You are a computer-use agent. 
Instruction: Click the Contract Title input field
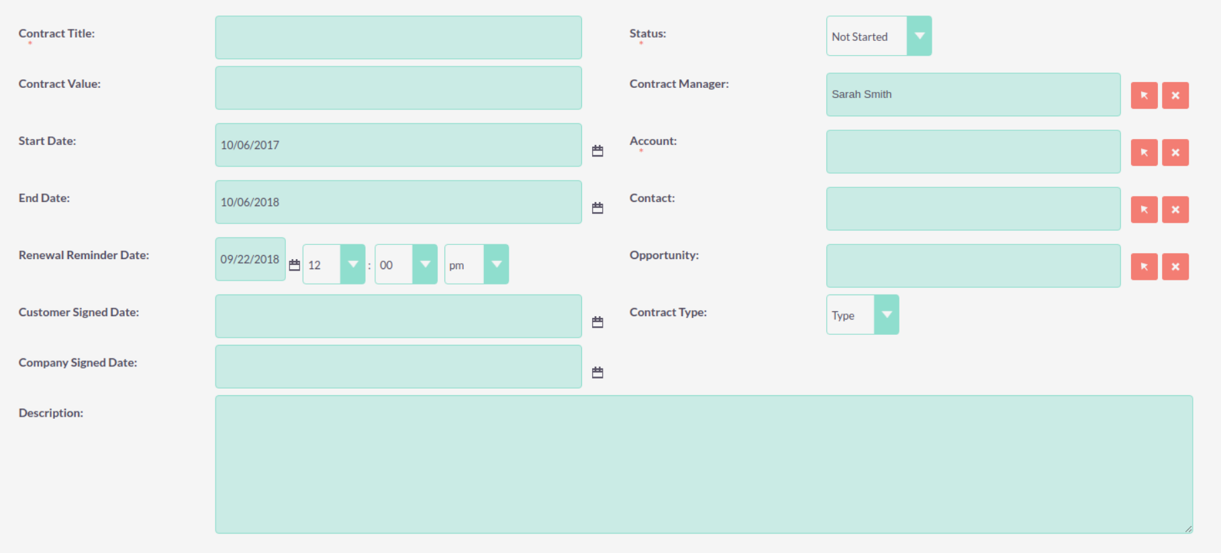398,38
